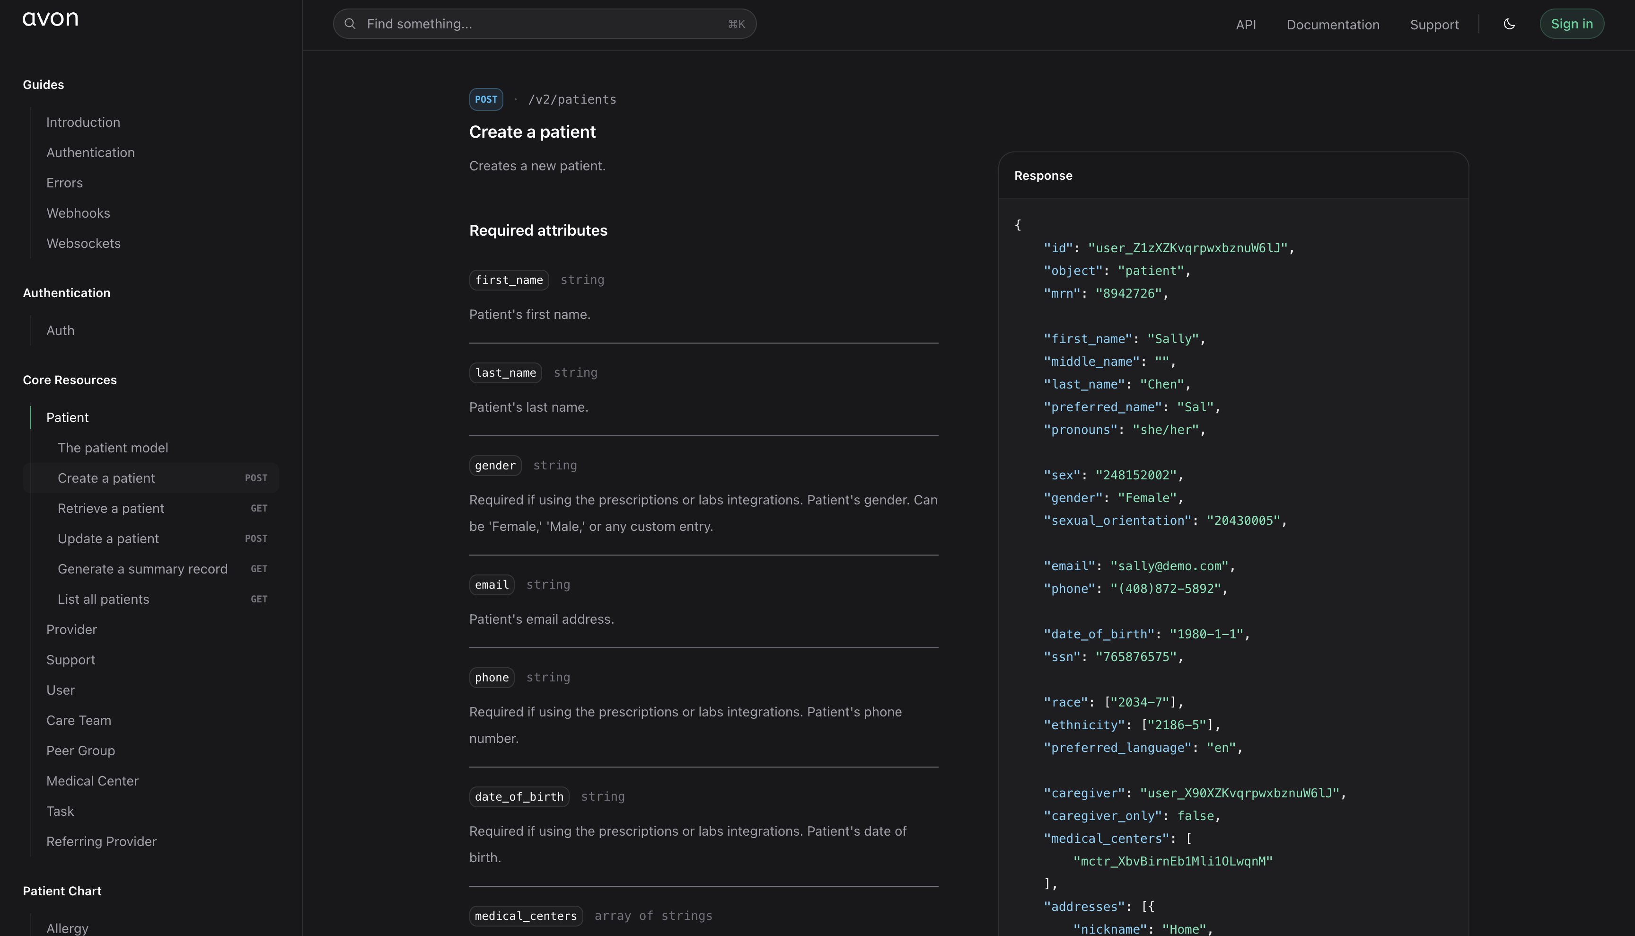Open Auth under Authentication section
This screenshot has width=1635, height=936.
(x=61, y=330)
